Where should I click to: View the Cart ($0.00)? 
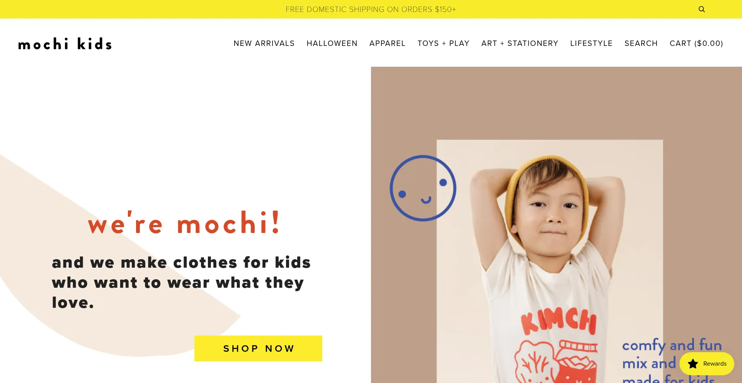point(696,43)
